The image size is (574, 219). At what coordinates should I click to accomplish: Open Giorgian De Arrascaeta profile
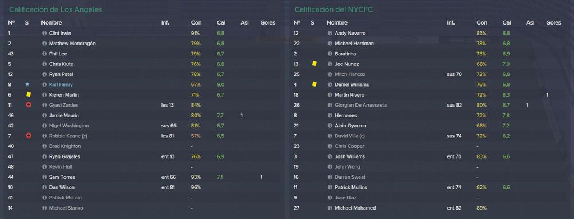[360, 105]
